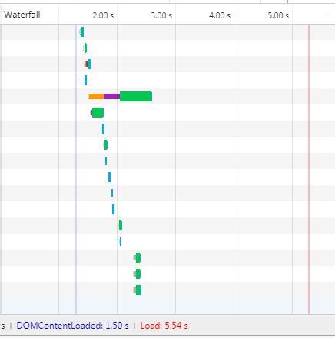Click the Load: 5.54 s status text
This screenshot has height=338, width=335.
point(164,326)
